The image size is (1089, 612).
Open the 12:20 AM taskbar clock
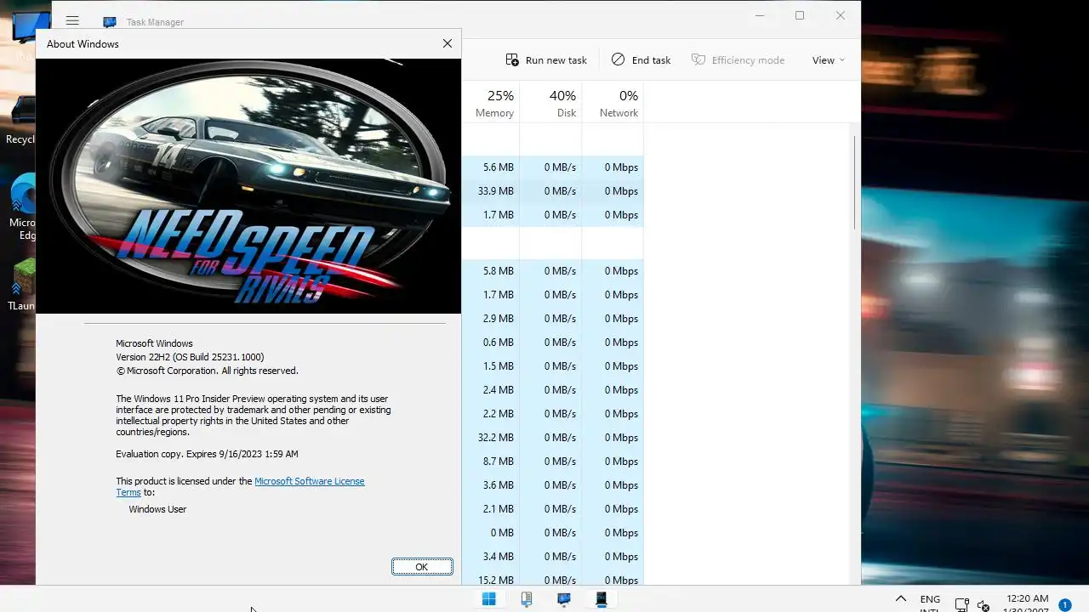tap(1027, 602)
